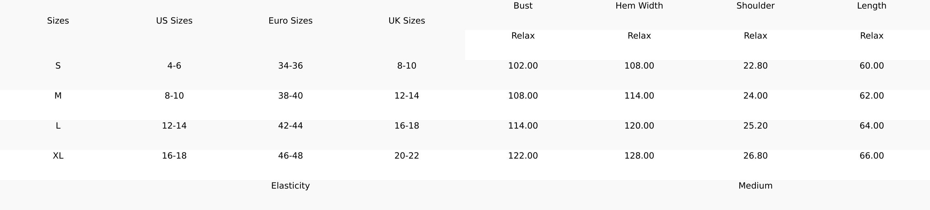This screenshot has width=930, height=210.
Task: Select the bust value 102.00
Action: [x=523, y=66]
